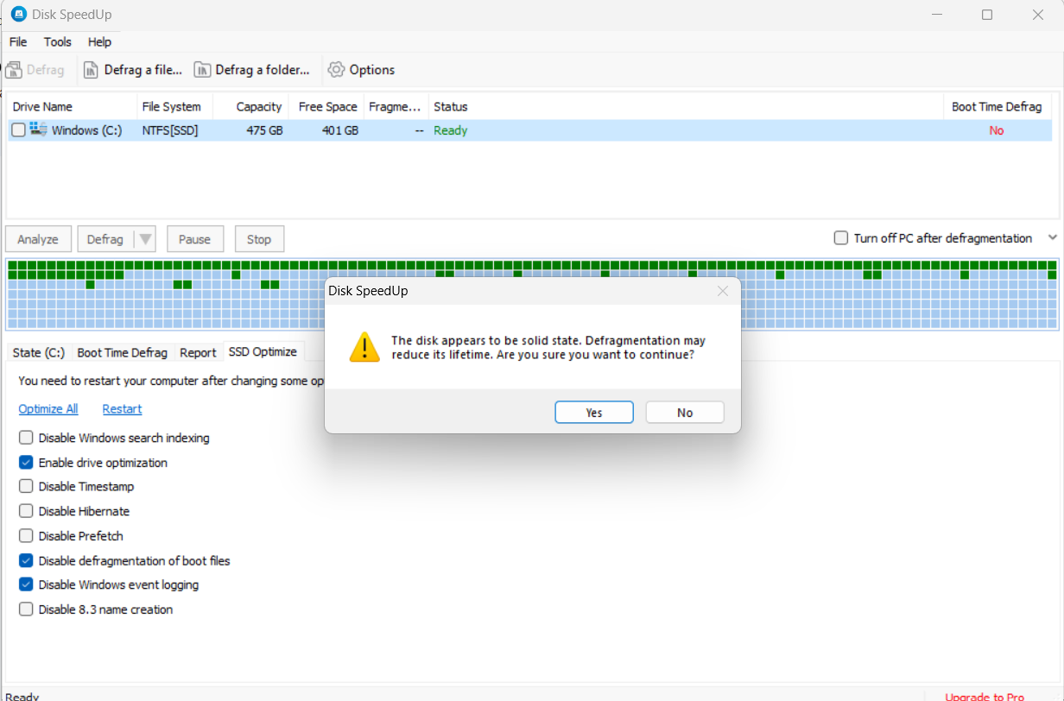1064x701 pixels.
Task: Expand the chevron beside Turn off PC option
Action: coord(1052,238)
